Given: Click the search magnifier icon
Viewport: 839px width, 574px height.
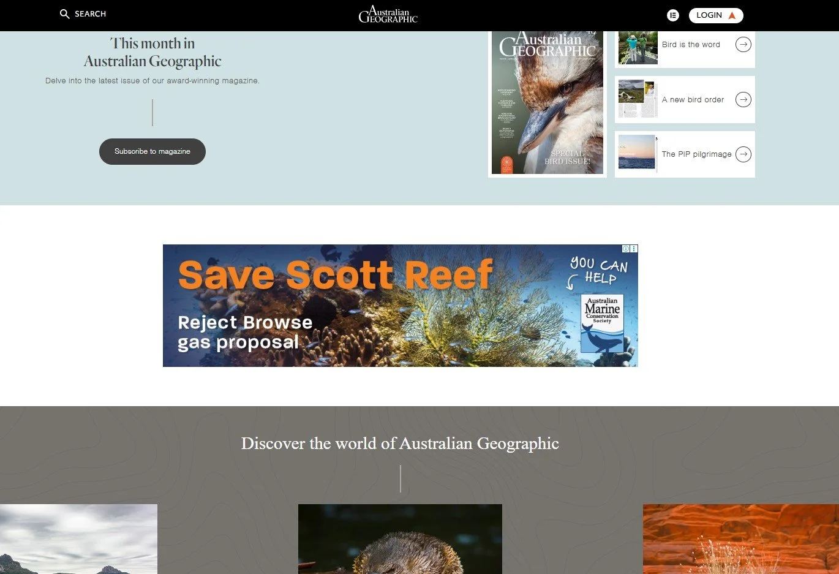Looking at the screenshot, I should point(64,14).
